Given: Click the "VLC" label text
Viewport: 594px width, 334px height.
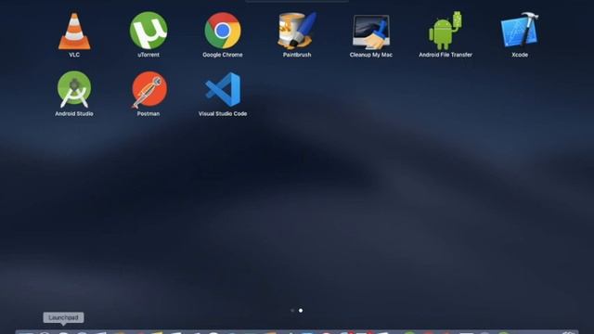Looking at the screenshot, I should coord(74,55).
